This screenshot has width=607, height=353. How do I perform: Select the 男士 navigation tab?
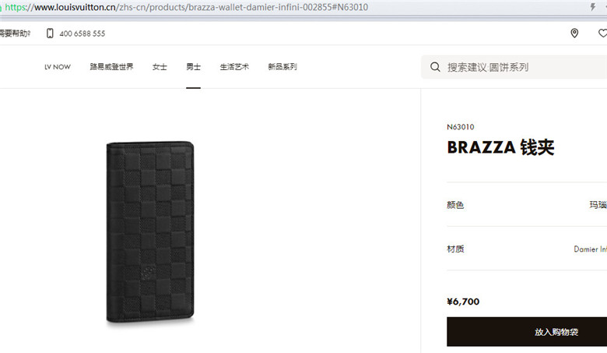pyautogui.click(x=193, y=67)
